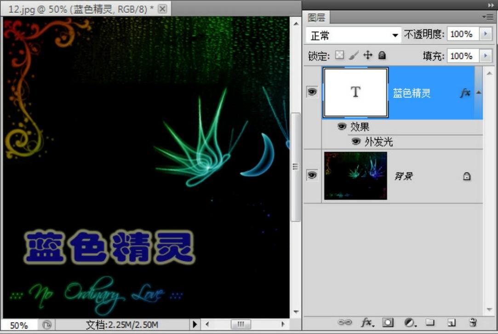Viewport: 498px width, 334px height.
Task: Create a new layer group folder
Action: pos(430,322)
